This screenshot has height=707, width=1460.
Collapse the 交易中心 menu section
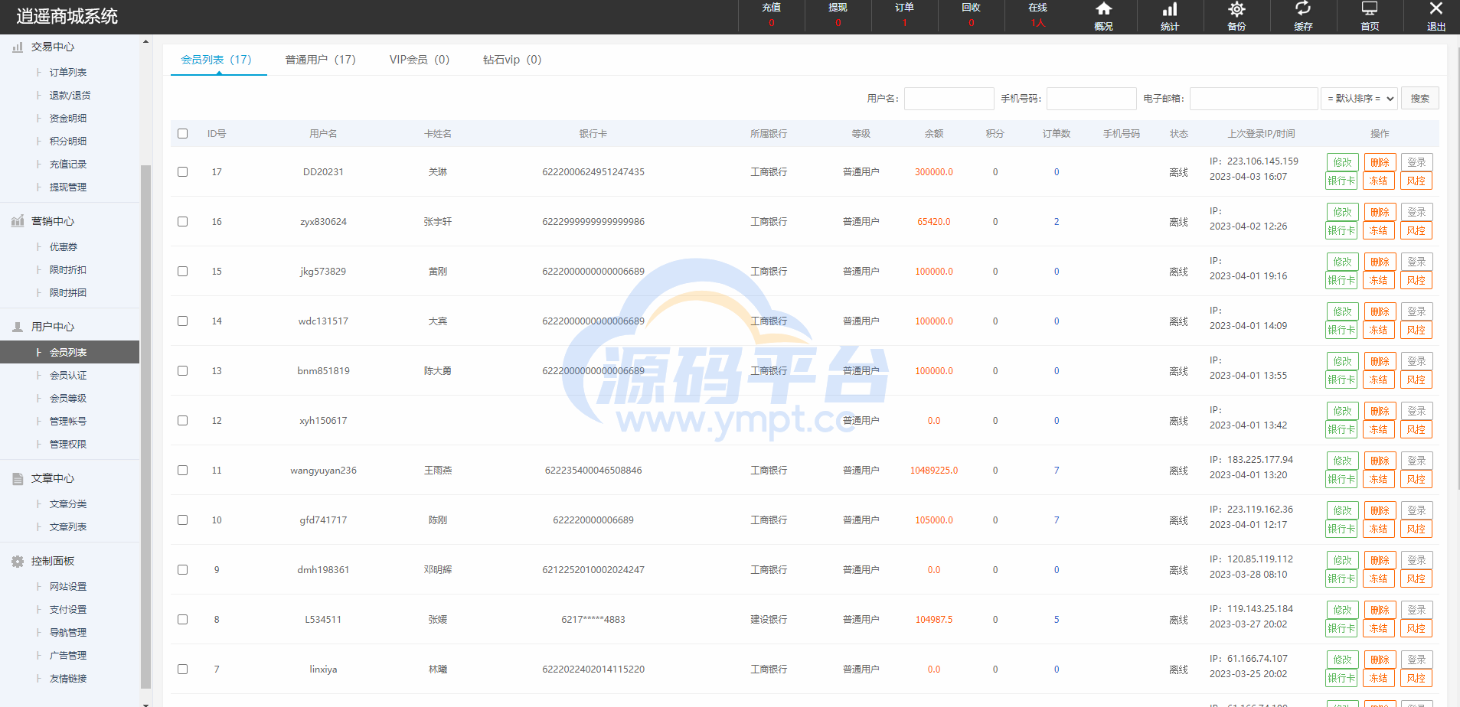(x=53, y=47)
